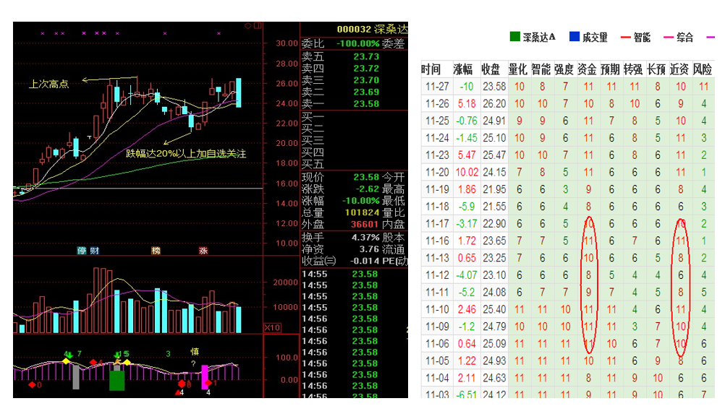Click the 风险 column header
Image resolution: width=725 pixels, height=414 pixels.
(703, 69)
